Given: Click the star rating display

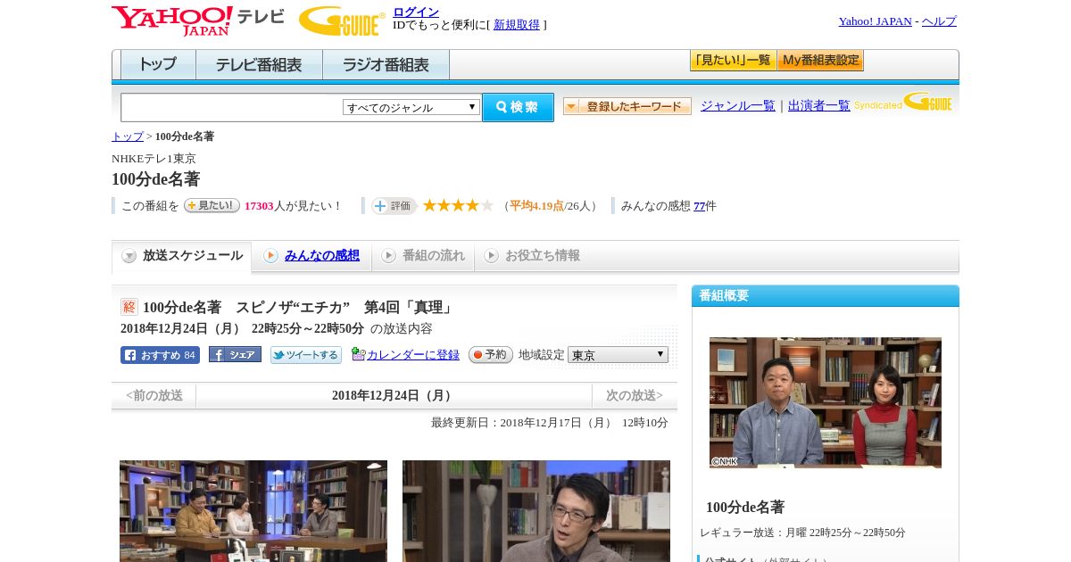Looking at the screenshot, I should pyautogui.click(x=458, y=205).
